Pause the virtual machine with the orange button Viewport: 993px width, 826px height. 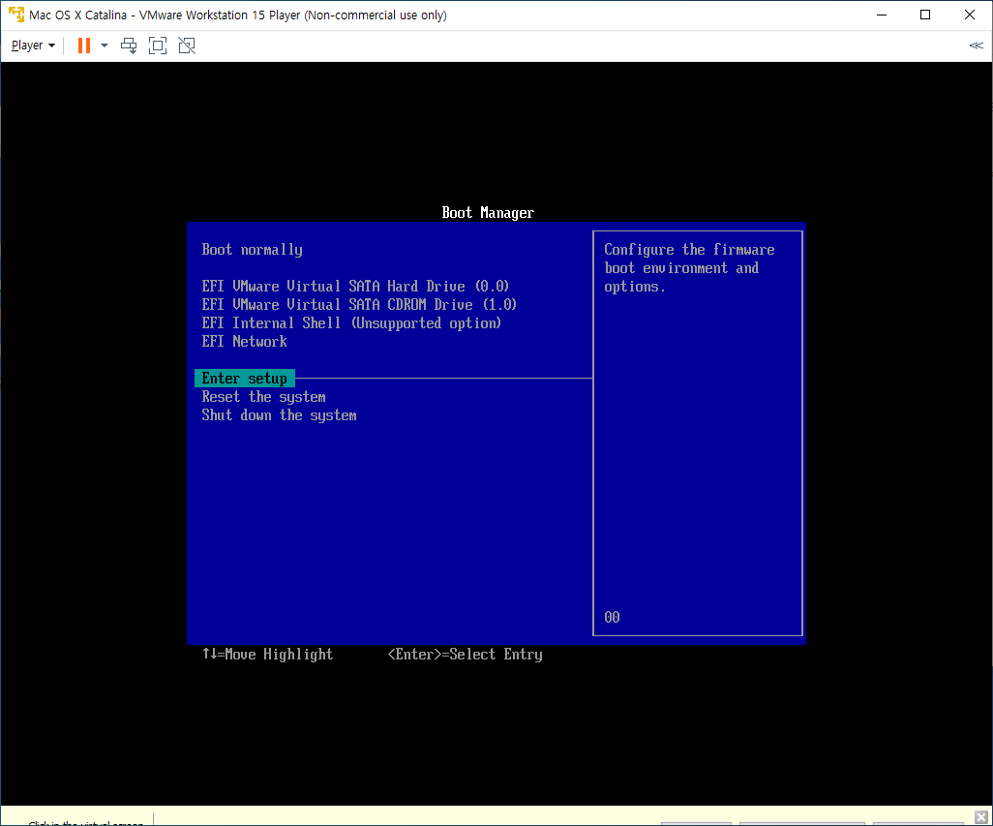click(83, 46)
